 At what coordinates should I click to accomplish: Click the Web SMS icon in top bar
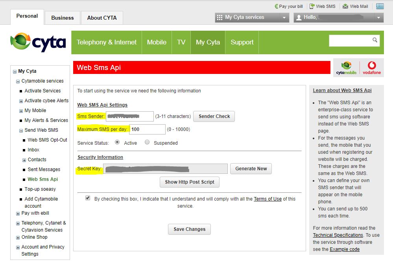[x=312, y=6]
